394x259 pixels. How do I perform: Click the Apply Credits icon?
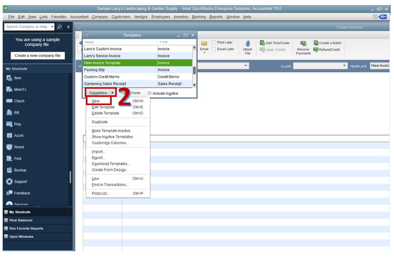(262, 50)
